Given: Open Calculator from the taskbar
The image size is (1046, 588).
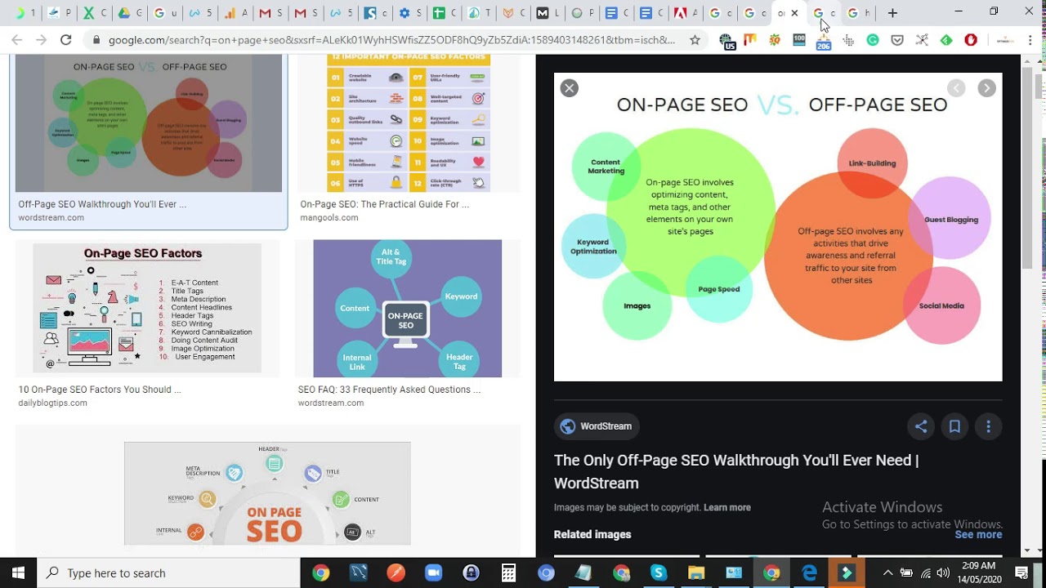Looking at the screenshot, I should (x=508, y=573).
